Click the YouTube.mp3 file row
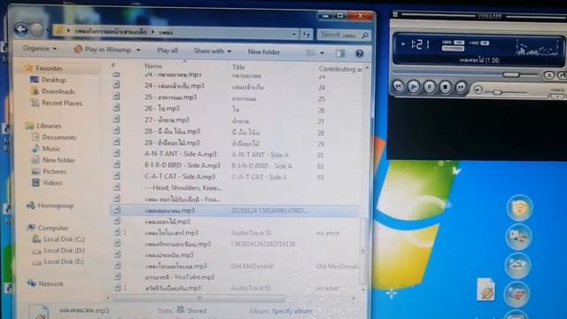The image size is (567, 319). tap(180, 277)
